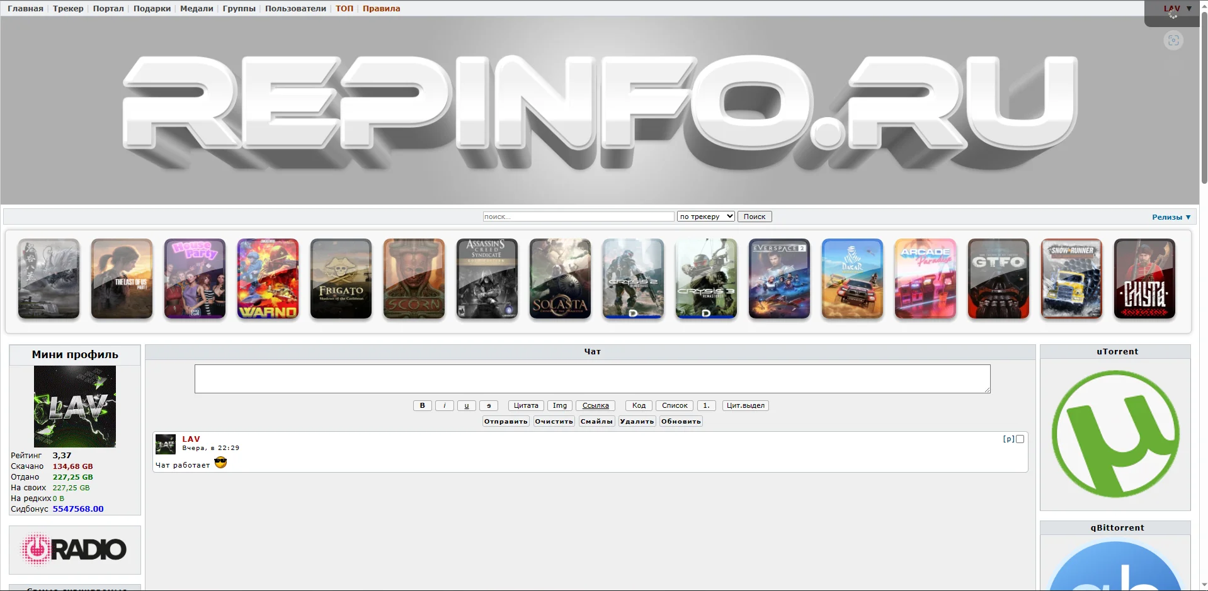Apply bold with the B button
The width and height of the screenshot is (1208, 591).
click(423, 405)
